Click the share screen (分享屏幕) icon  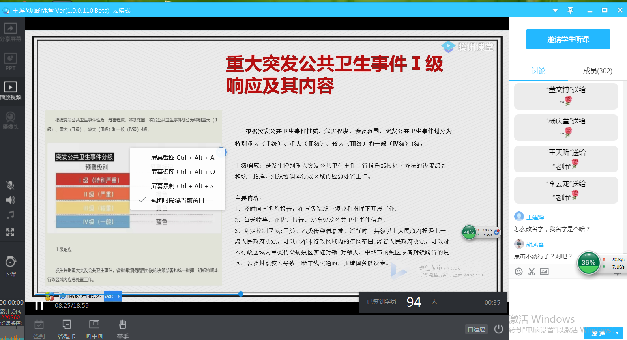click(x=10, y=28)
